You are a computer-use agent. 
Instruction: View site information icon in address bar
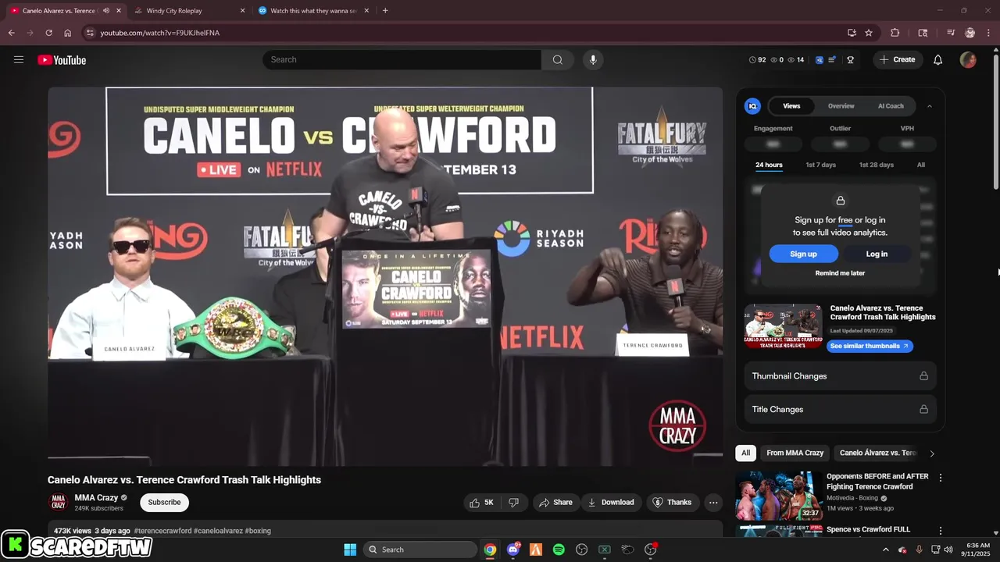coord(90,33)
